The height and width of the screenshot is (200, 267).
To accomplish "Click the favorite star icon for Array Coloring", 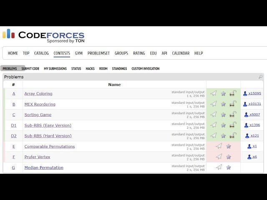I will point(223,93).
